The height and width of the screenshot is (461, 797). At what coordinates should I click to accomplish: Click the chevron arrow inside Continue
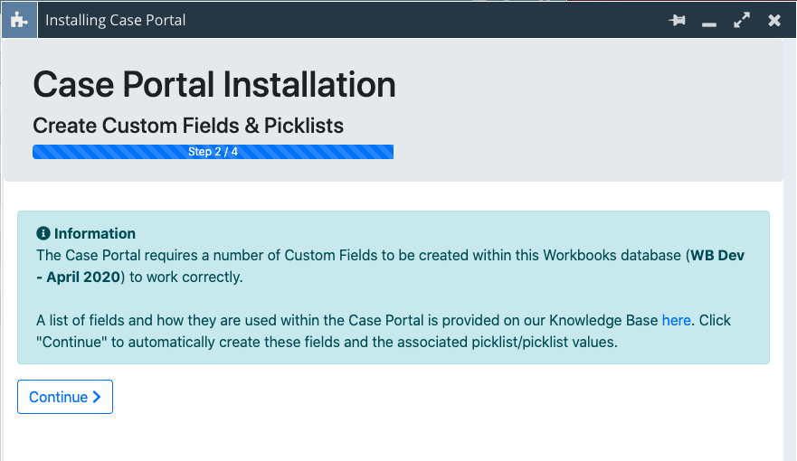97,397
